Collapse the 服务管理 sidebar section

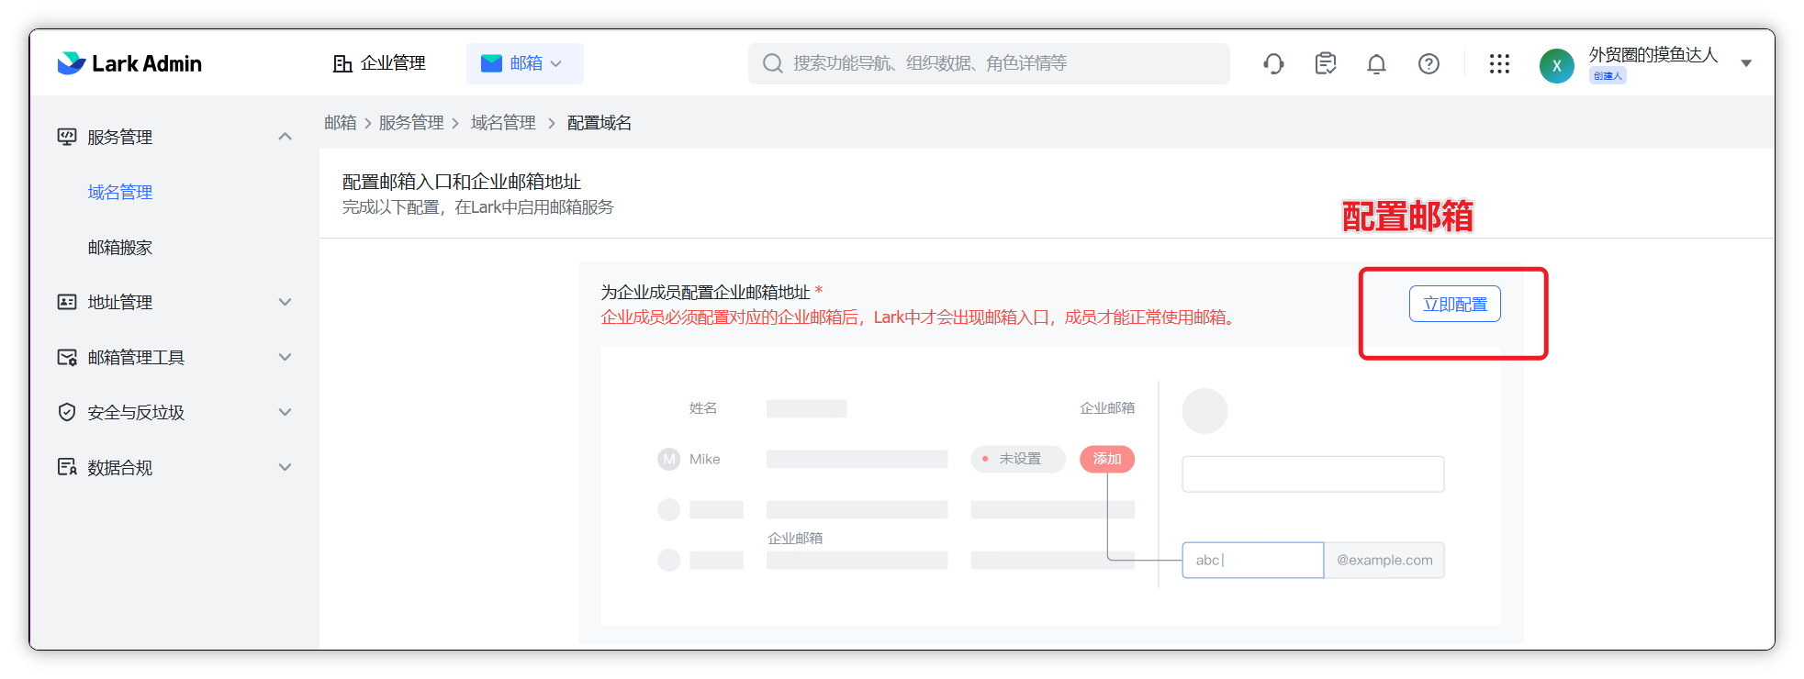(x=285, y=137)
